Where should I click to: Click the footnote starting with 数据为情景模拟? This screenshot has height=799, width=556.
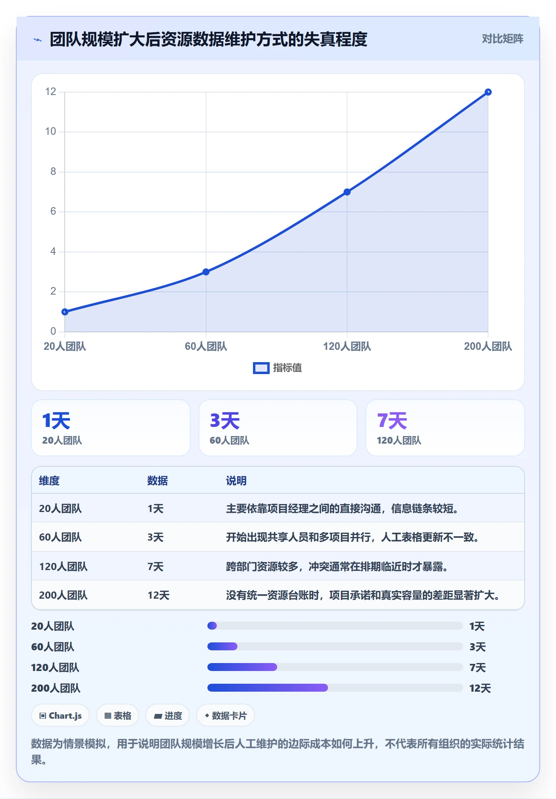click(278, 752)
